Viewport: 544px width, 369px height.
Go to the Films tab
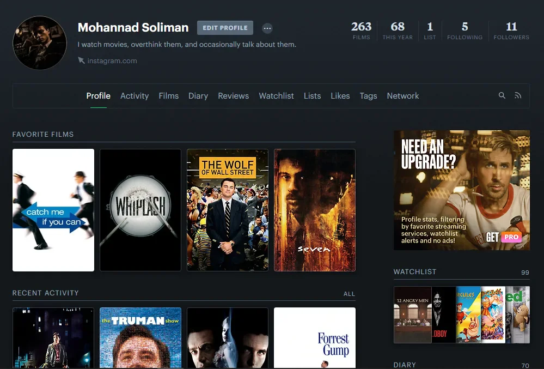169,96
